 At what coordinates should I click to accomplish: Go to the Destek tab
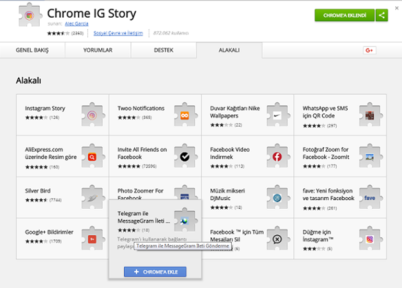coord(163,50)
